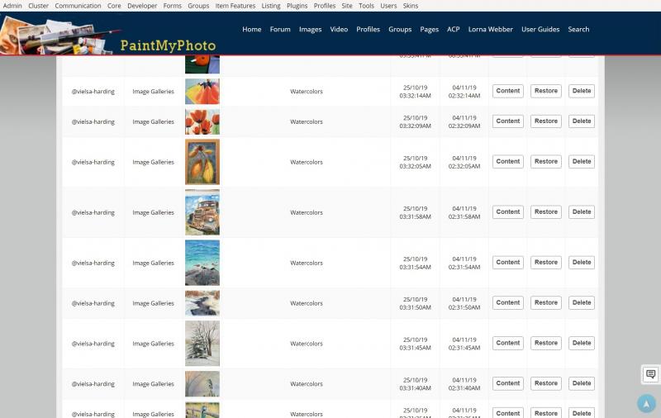Click the PaintMyPhoto logo
The height and width of the screenshot is (418, 661).
point(168,45)
